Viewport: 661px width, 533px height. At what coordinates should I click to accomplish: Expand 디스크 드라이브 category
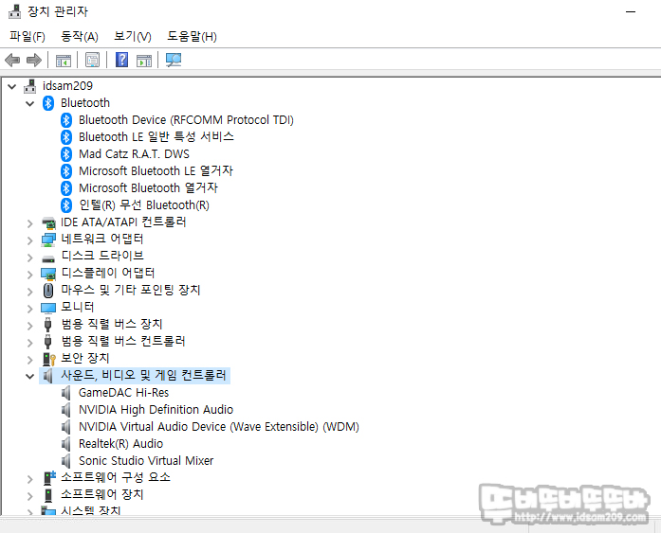pos(30,258)
